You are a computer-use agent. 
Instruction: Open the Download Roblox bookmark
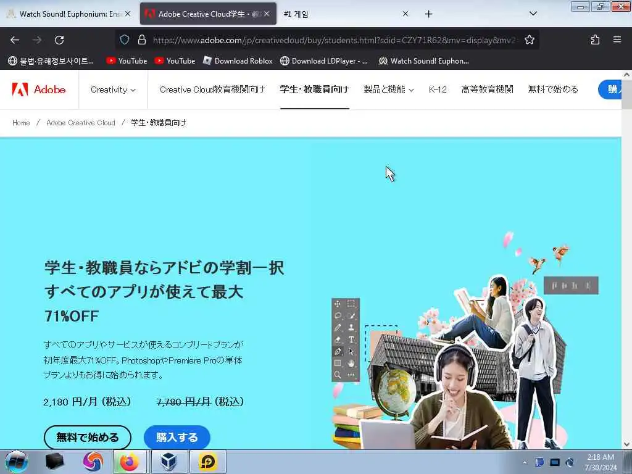coord(238,61)
